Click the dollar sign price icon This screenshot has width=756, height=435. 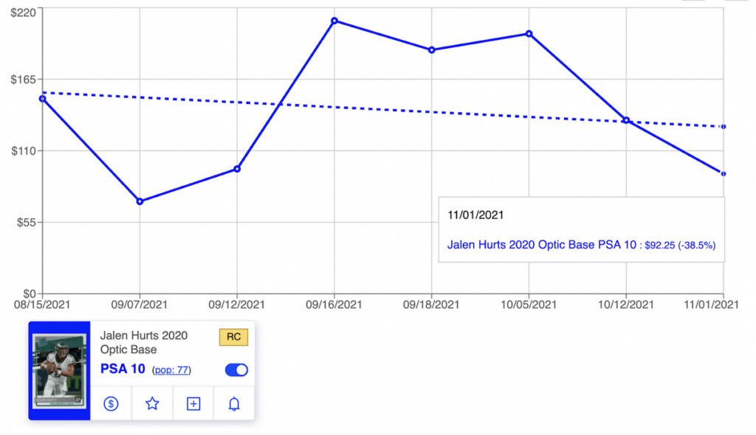point(111,403)
